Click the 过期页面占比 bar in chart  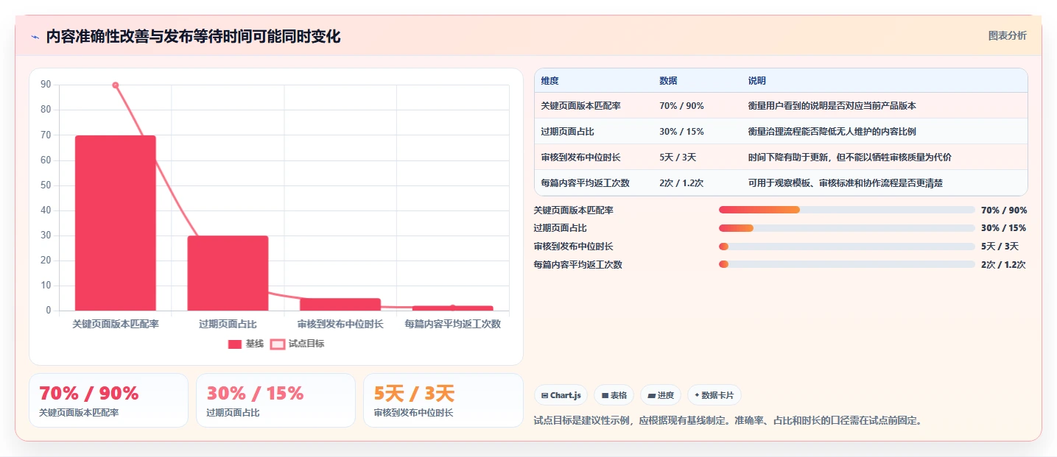click(x=228, y=273)
